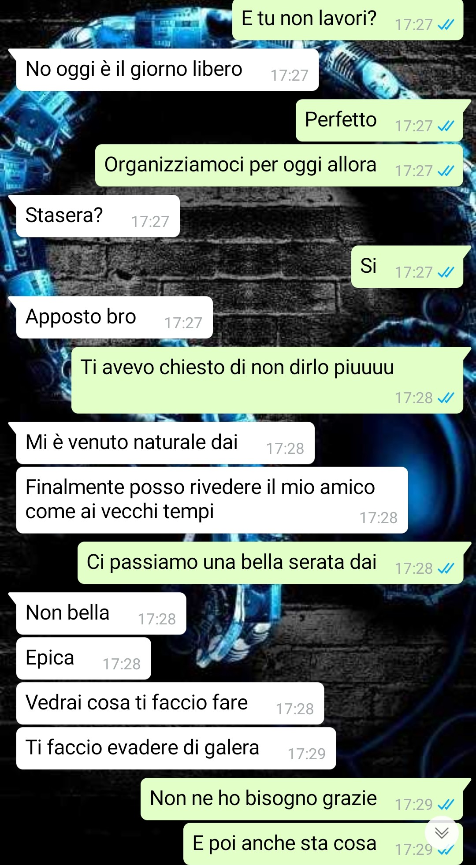Click the double check marks on 'Si' message
Screen dimensions: 476x865
446,273
